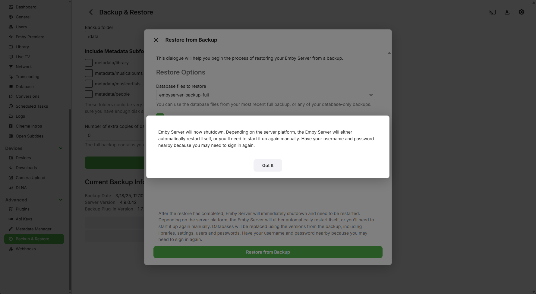Open the Library folder icon
The height and width of the screenshot is (294, 536).
click(11, 47)
